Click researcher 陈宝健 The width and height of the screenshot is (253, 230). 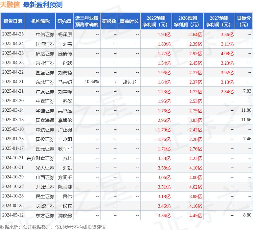click(x=65, y=187)
